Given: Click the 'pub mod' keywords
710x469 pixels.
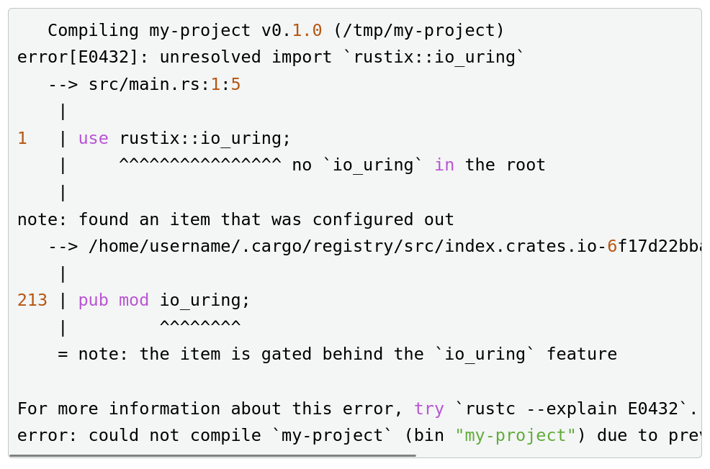Looking at the screenshot, I should point(114,301).
